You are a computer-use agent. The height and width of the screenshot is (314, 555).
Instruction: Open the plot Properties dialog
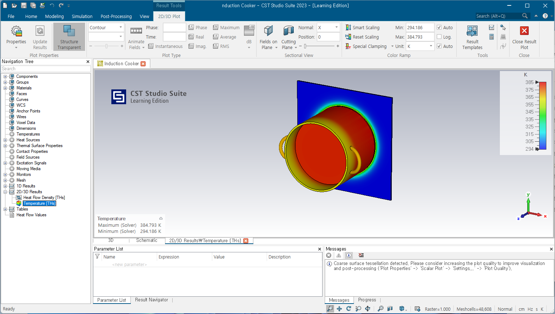click(16, 37)
